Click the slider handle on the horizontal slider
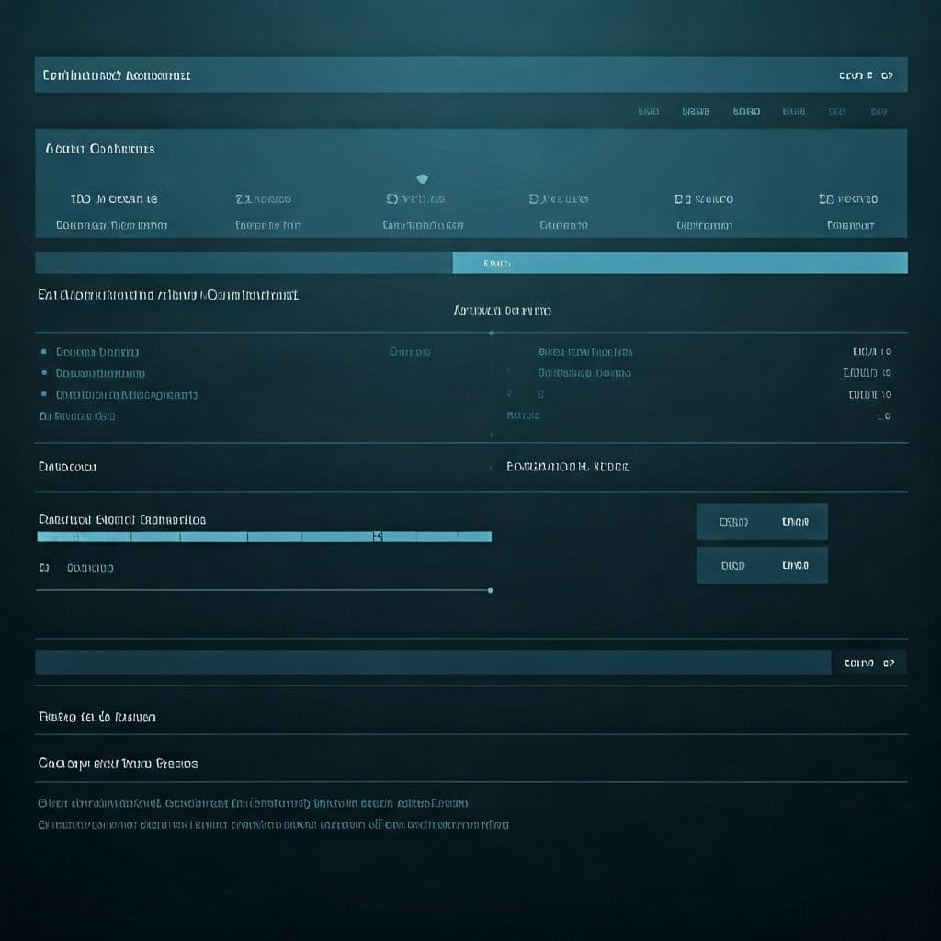This screenshot has height=941, width=941. click(x=377, y=536)
